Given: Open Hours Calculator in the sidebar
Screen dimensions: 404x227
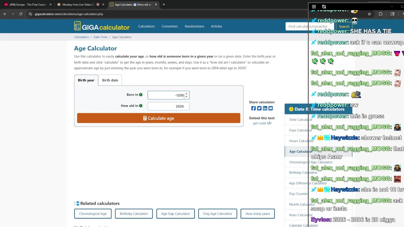Looking at the screenshot, I should pos(301,141).
